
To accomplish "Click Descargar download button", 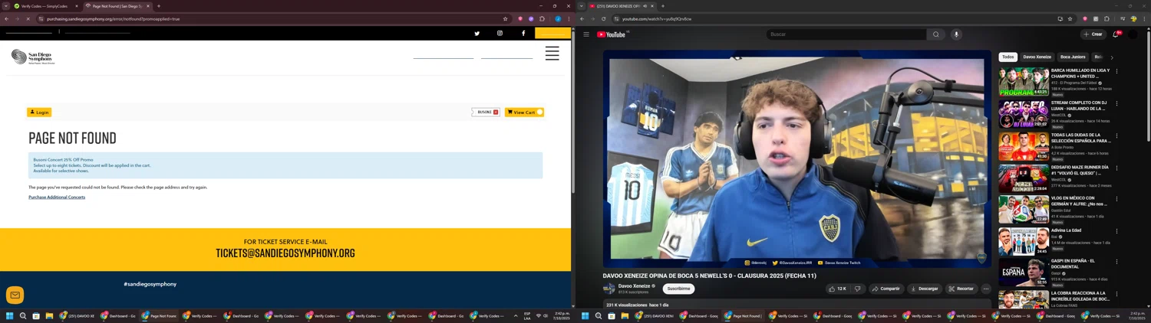I will click(x=924, y=289).
